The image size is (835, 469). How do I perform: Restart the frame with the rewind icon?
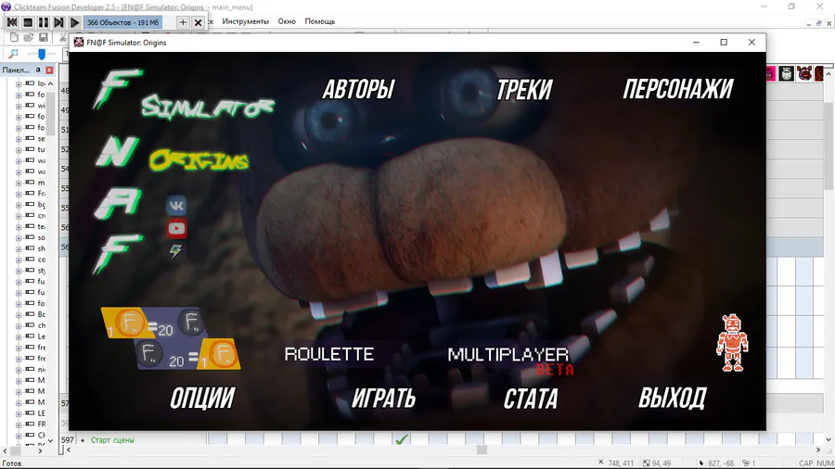[x=12, y=22]
